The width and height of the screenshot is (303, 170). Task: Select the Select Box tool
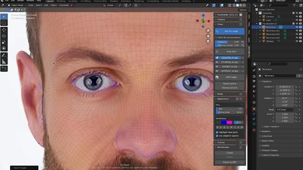(4, 17)
